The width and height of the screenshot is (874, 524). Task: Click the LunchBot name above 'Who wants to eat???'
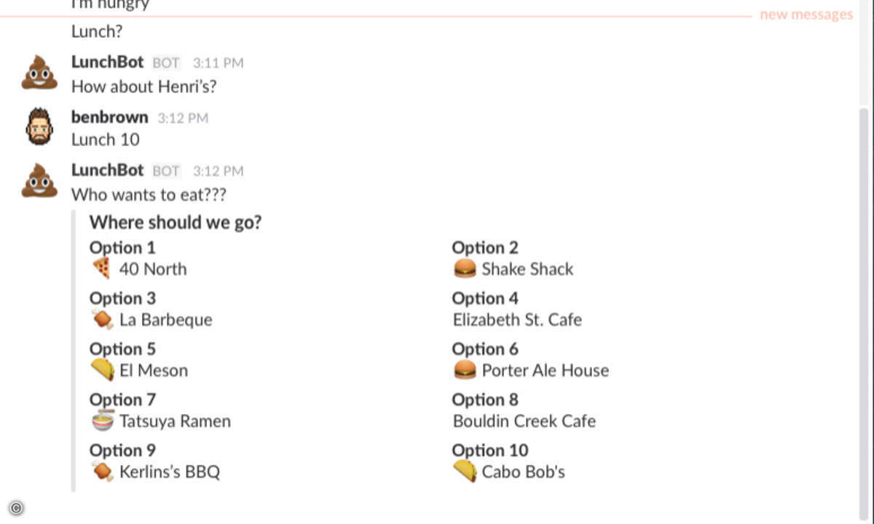point(108,170)
